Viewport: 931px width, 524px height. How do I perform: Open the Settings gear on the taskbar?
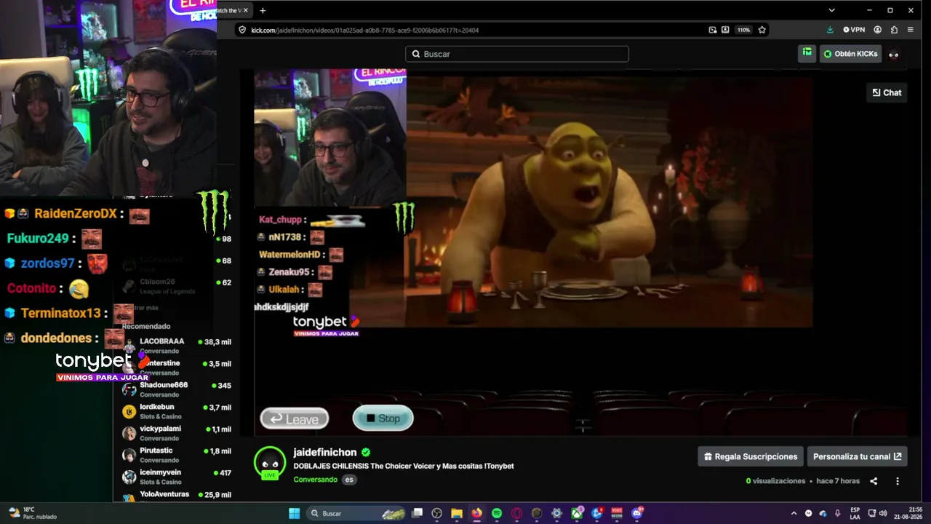pyautogui.click(x=556, y=513)
